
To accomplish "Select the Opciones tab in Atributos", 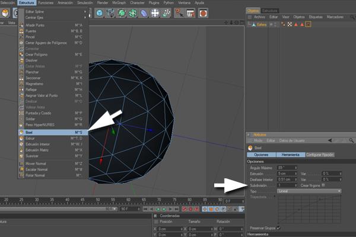I will [x=261, y=155].
